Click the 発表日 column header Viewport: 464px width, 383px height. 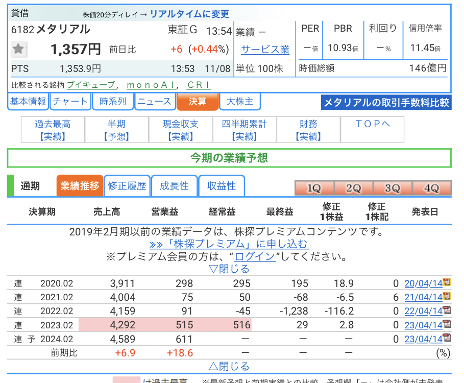point(425,212)
